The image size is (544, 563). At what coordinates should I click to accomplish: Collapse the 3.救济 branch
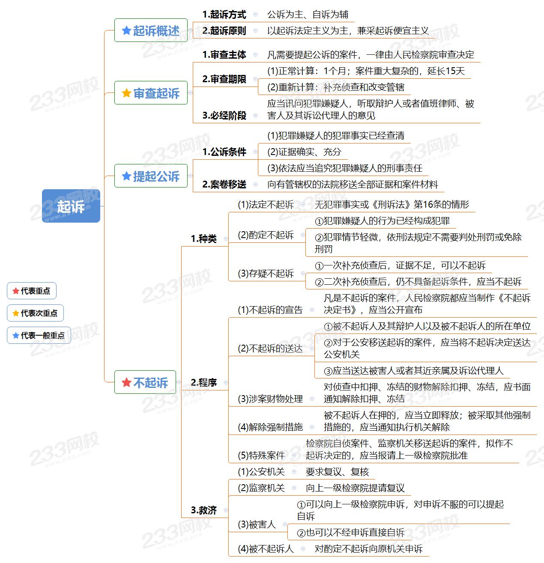point(226,510)
